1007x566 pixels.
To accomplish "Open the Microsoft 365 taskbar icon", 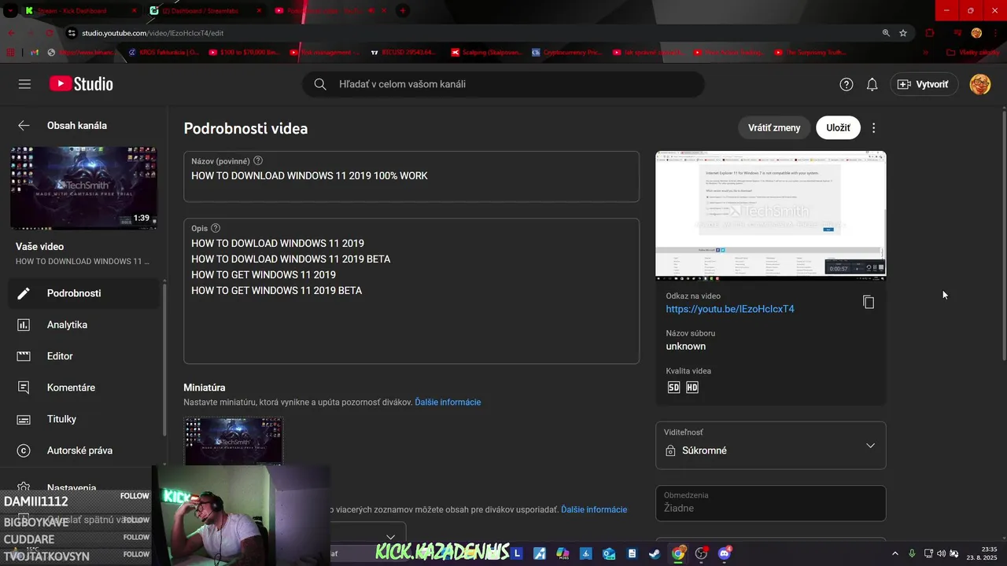I will tap(563, 553).
